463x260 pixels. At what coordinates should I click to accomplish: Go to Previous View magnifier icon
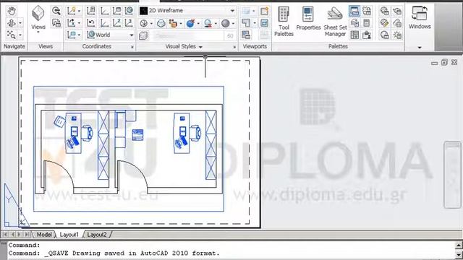tap(56, 11)
